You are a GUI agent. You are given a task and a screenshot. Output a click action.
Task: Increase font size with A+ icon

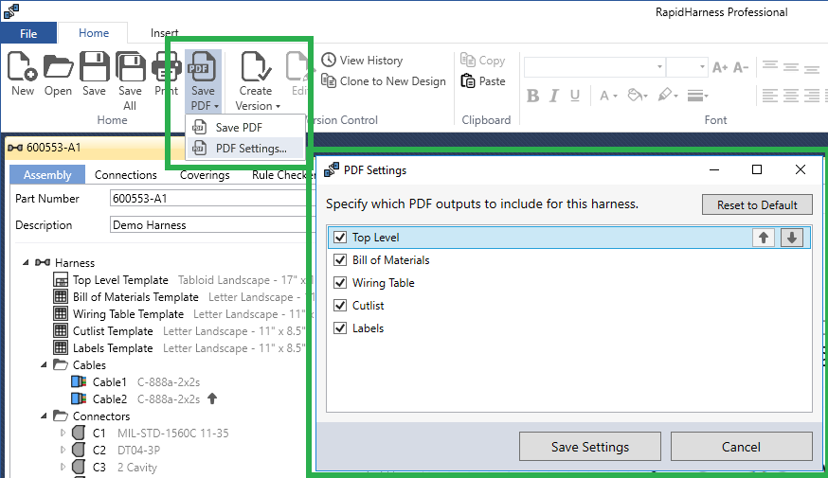[x=720, y=67]
